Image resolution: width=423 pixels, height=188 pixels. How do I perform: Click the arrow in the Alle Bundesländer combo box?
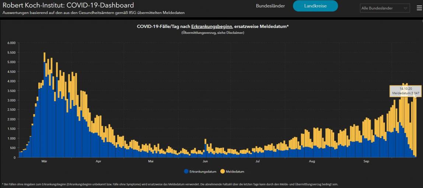click(405, 8)
